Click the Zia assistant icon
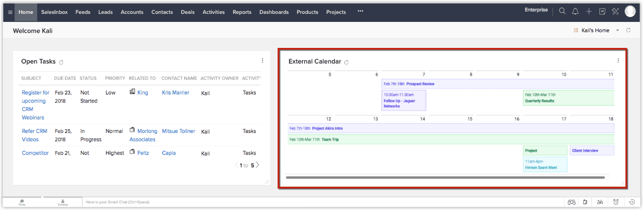This screenshot has width=643, height=210. coord(600,202)
